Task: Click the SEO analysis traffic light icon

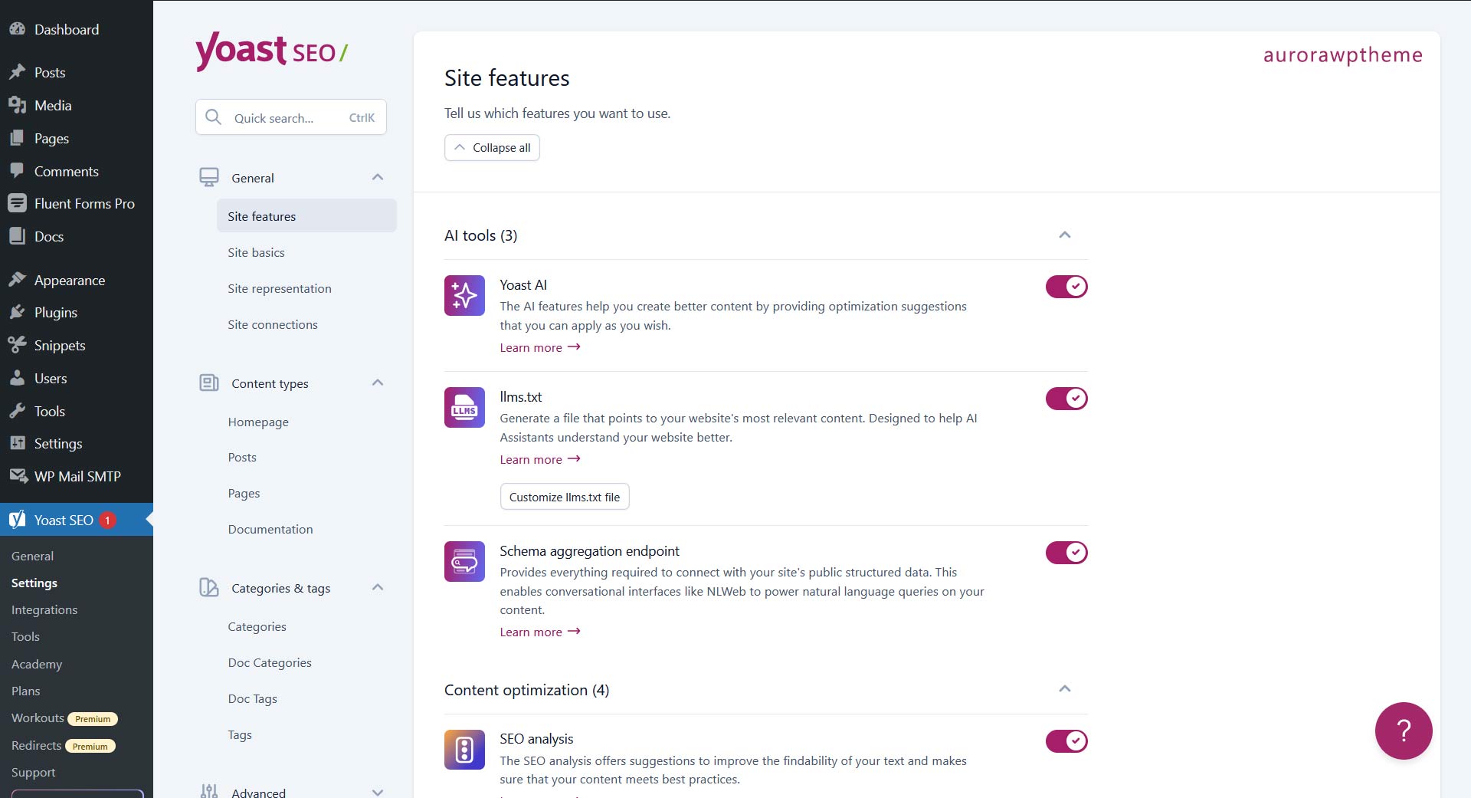Action: coord(464,749)
